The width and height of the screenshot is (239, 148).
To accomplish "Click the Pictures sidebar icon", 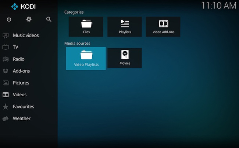I will click(x=6, y=83).
